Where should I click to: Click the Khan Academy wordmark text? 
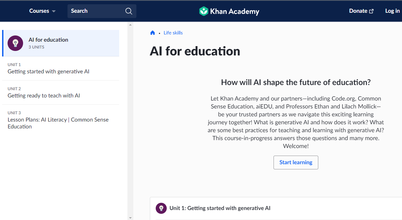click(235, 11)
